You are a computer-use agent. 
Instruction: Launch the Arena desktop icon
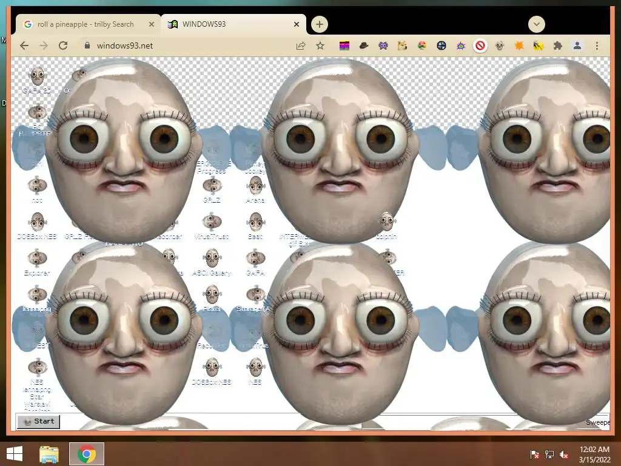pos(255,189)
